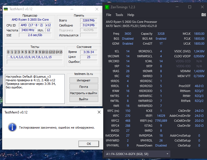Open the Tools menu in ZenTimings
The image size is (207, 160).
tap(119, 15)
